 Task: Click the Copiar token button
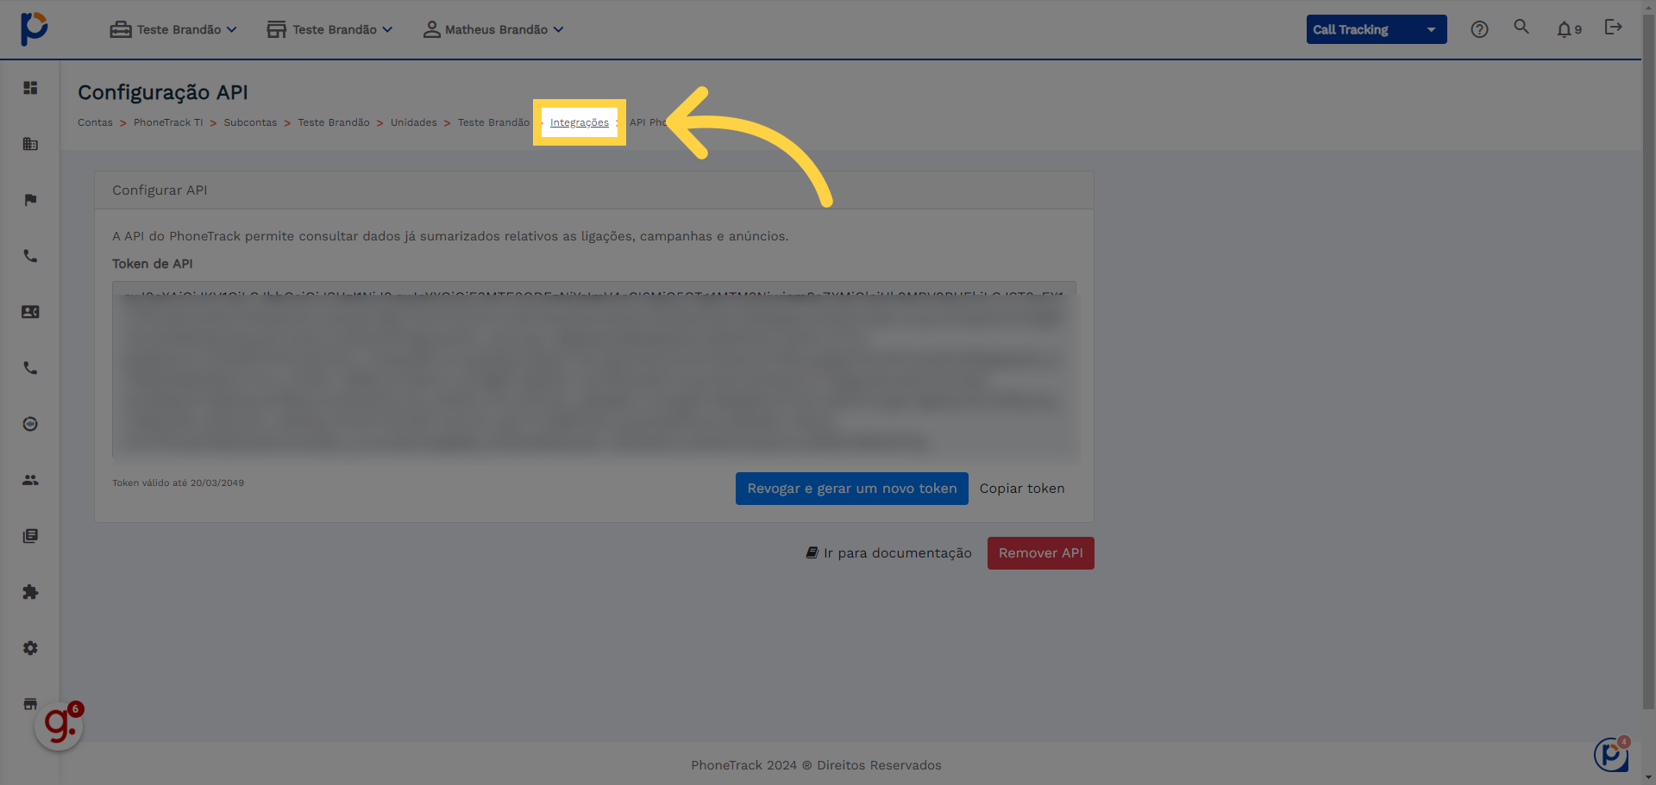click(x=1022, y=489)
